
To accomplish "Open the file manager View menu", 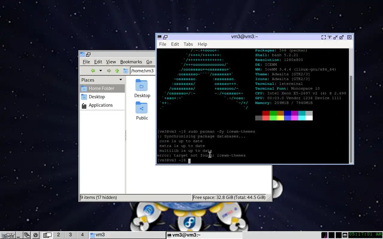I will (x=111, y=62).
